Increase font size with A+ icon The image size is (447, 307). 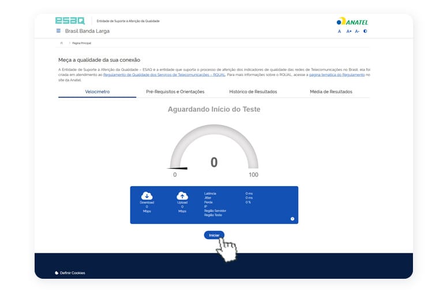[348, 31]
